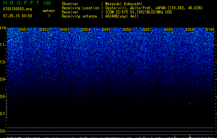Click the Receiving antenna label
This screenshot has width=217, height=138.
click(79, 16)
